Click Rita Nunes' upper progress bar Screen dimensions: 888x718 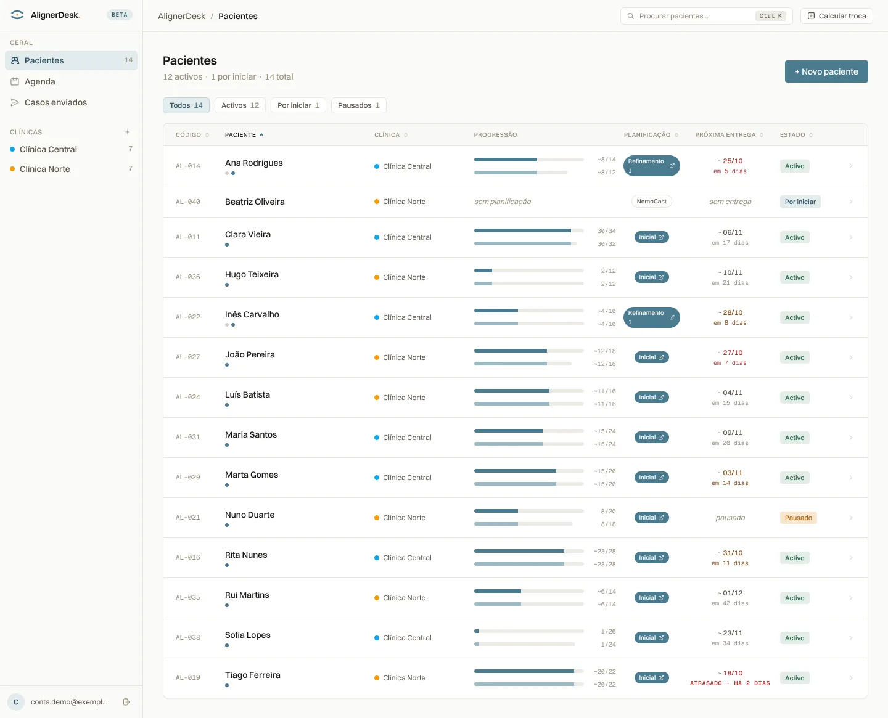[529, 551]
